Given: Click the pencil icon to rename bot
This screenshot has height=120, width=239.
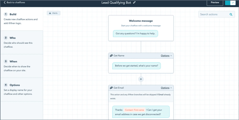Looking at the screenshot, I should coord(134,3).
